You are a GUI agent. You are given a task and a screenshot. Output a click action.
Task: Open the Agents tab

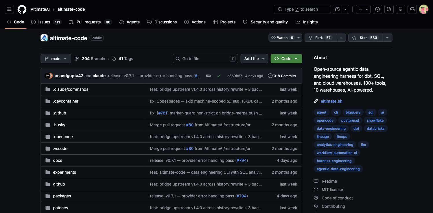pyautogui.click(x=130, y=22)
